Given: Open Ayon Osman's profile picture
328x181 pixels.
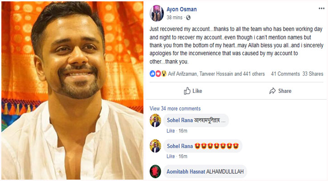Looking at the screenshot, I should 157,14.
